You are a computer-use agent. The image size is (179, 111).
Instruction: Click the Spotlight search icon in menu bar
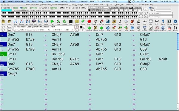coord(175,1)
